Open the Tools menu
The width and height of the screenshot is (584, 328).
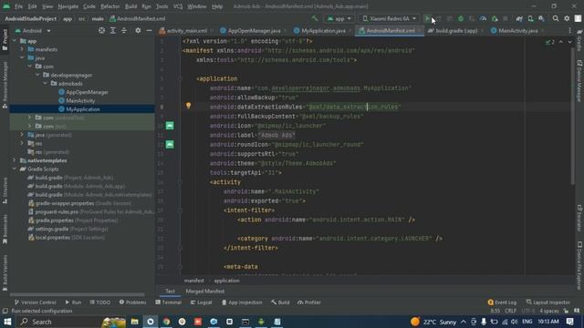tap(162, 6)
